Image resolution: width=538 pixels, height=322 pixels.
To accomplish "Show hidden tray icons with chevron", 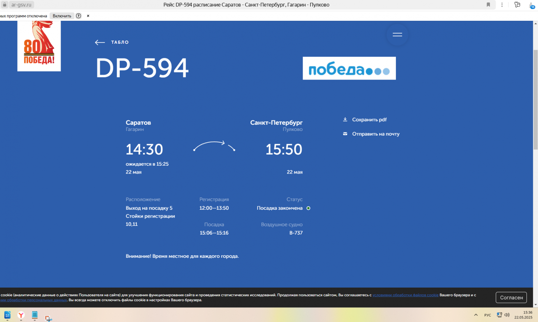I will (476, 315).
